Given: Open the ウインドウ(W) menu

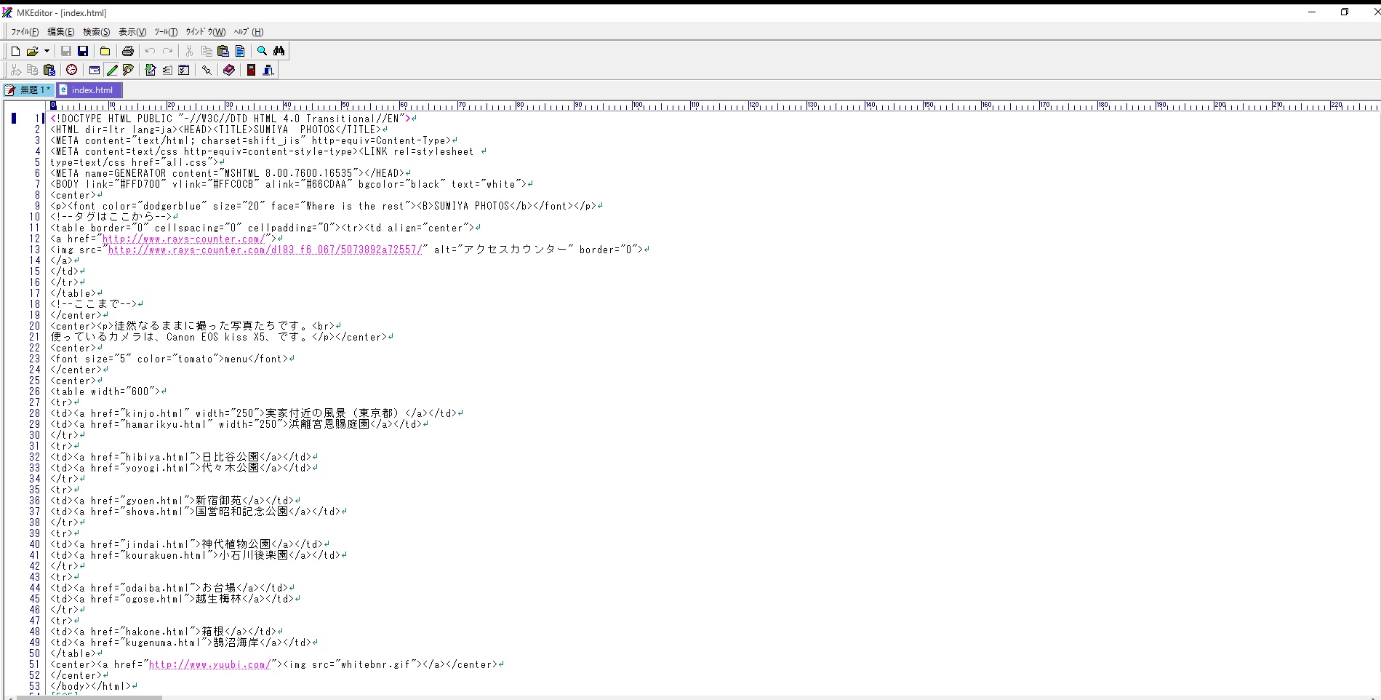Looking at the screenshot, I should (x=205, y=32).
